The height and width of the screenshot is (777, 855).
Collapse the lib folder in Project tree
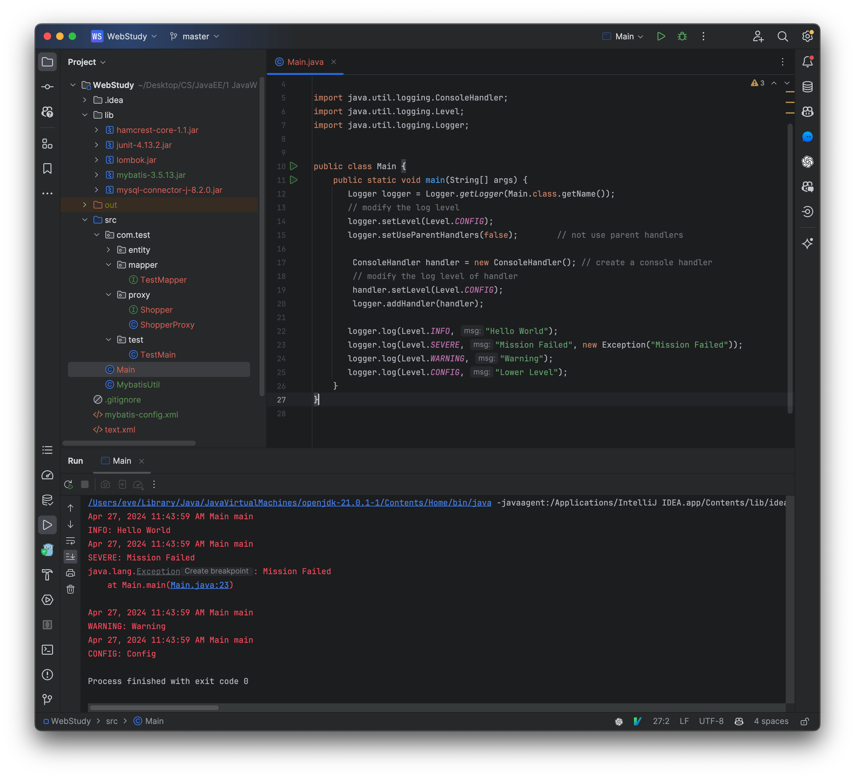point(85,115)
